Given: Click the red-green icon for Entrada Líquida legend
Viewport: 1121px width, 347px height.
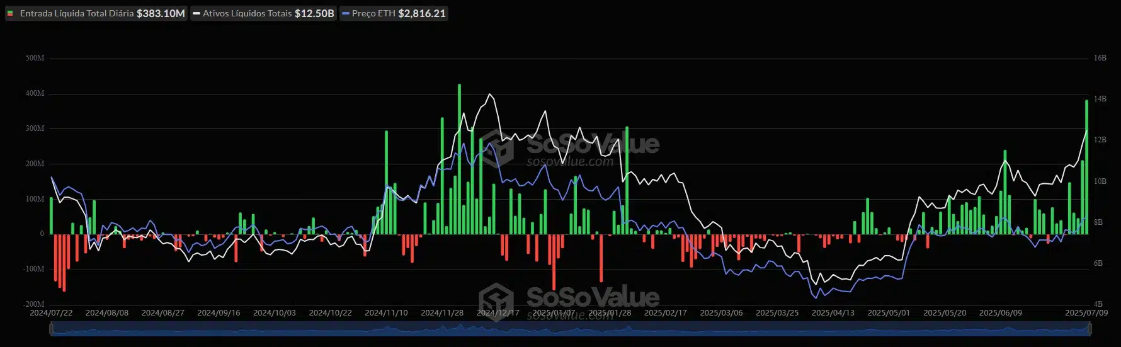Looking at the screenshot, I should (x=10, y=13).
